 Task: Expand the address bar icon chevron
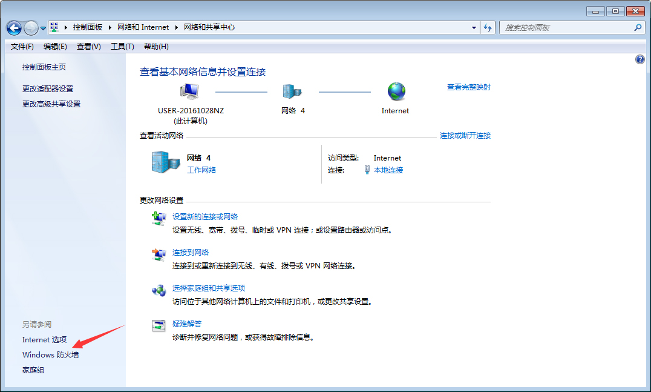pos(65,27)
